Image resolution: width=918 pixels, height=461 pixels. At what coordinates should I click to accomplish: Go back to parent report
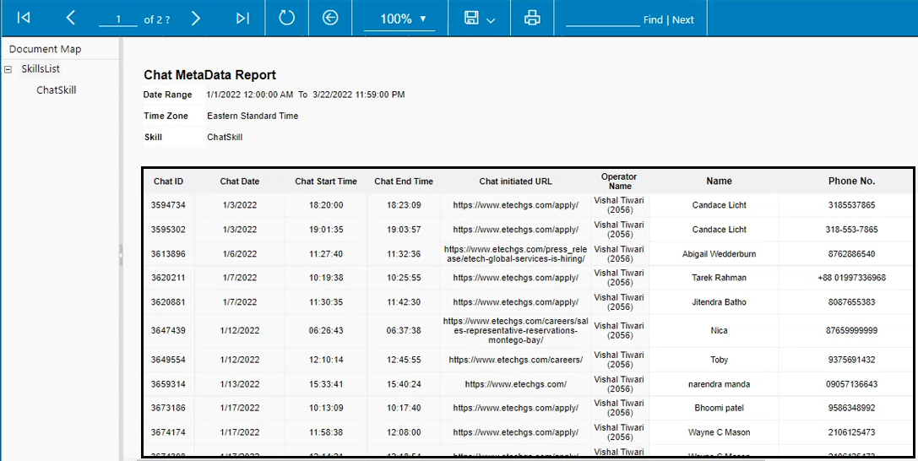330,18
